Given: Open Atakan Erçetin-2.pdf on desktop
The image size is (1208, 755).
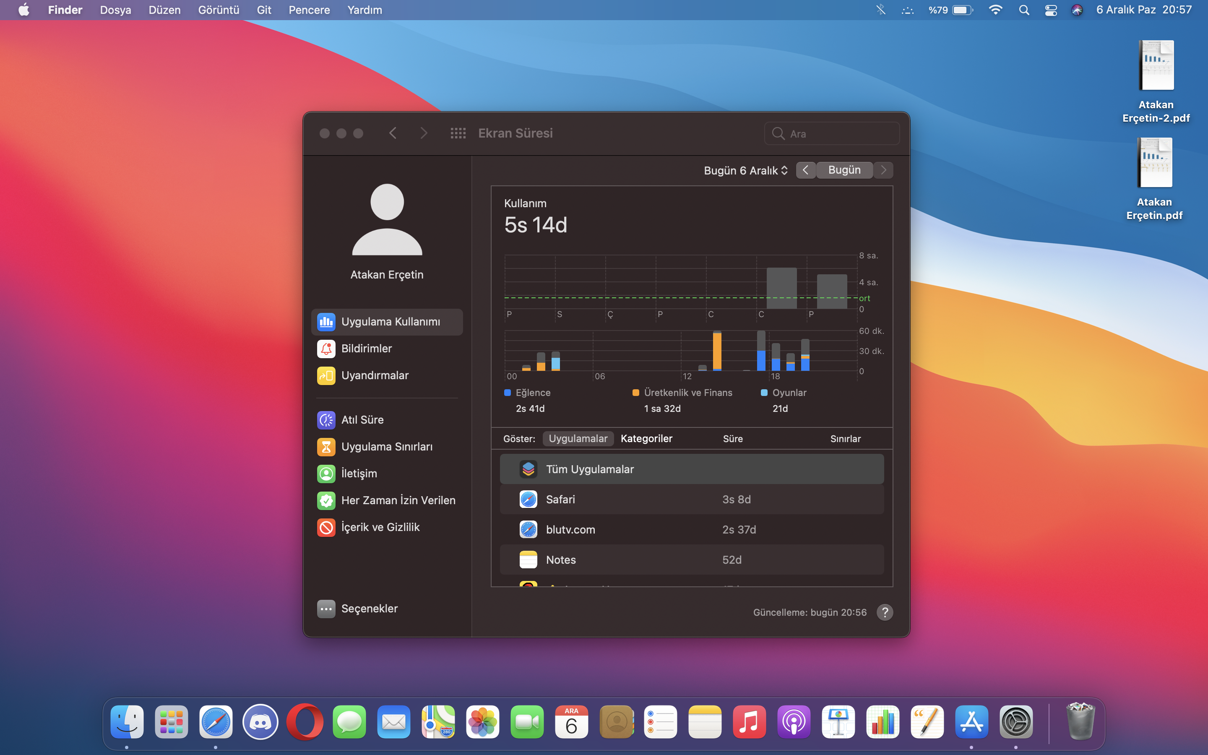Looking at the screenshot, I should tap(1156, 81).
